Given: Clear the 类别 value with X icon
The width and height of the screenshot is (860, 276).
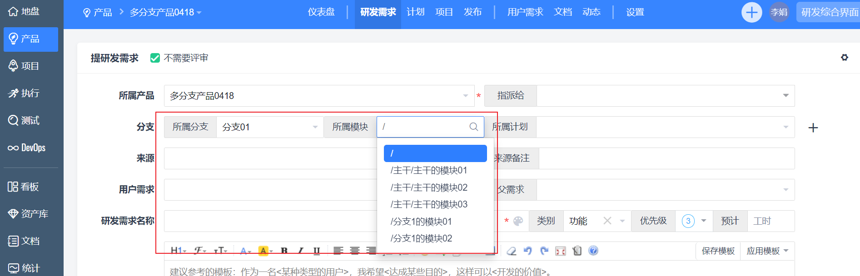Looking at the screenshot, I should tap(607, 221).
